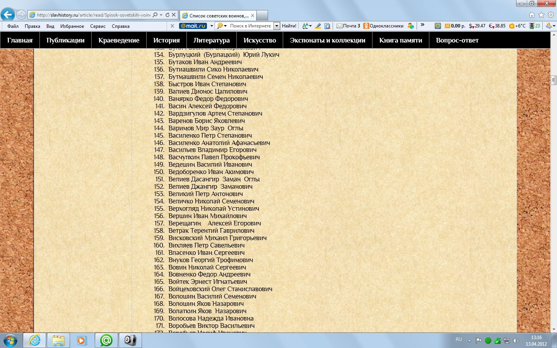Refresh the page with the reload icon
This screenshot has width=557, height=348.
coord(167,15)
